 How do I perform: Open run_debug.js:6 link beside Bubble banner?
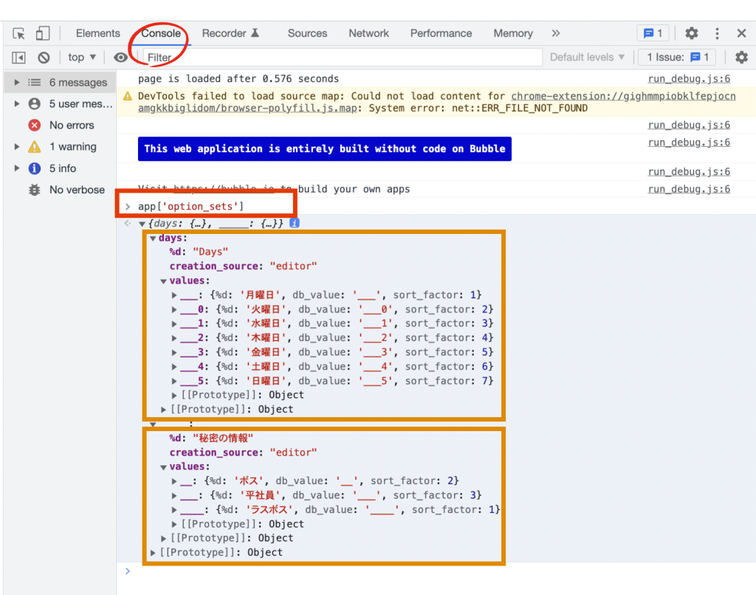coord(689,142)
